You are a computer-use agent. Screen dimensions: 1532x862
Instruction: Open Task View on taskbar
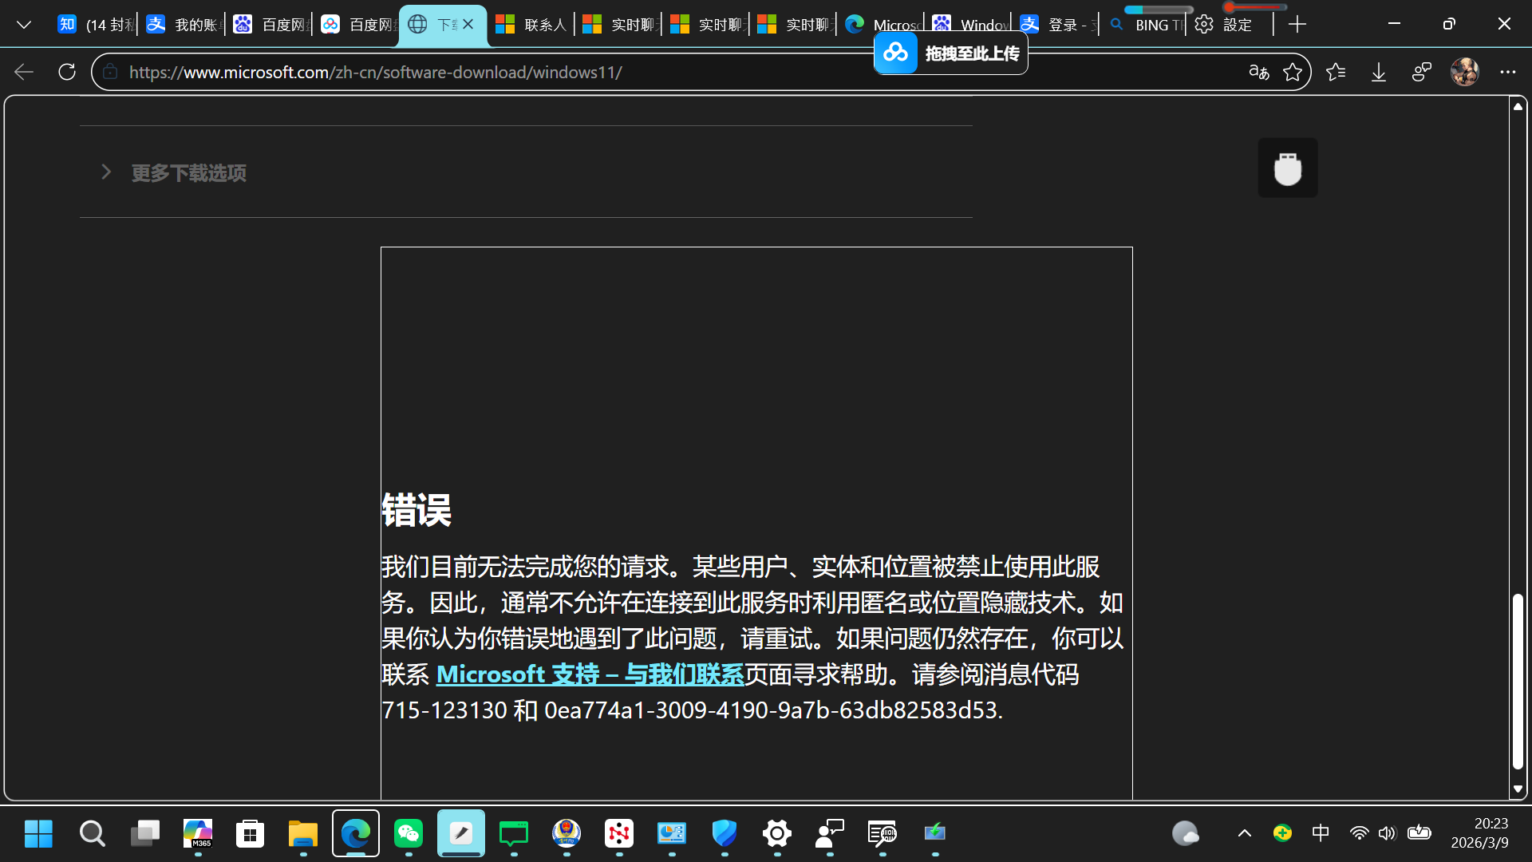pos(145,833)
